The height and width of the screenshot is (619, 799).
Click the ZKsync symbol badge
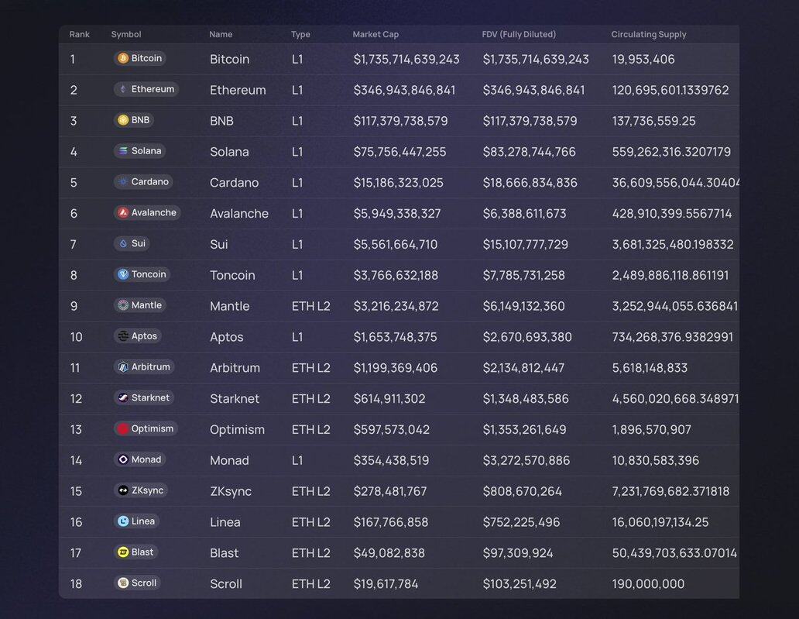[x=140, y=490]
